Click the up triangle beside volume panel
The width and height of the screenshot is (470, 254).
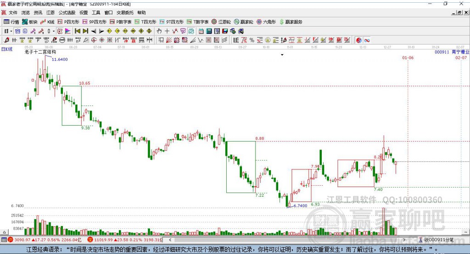click(4, 232)
